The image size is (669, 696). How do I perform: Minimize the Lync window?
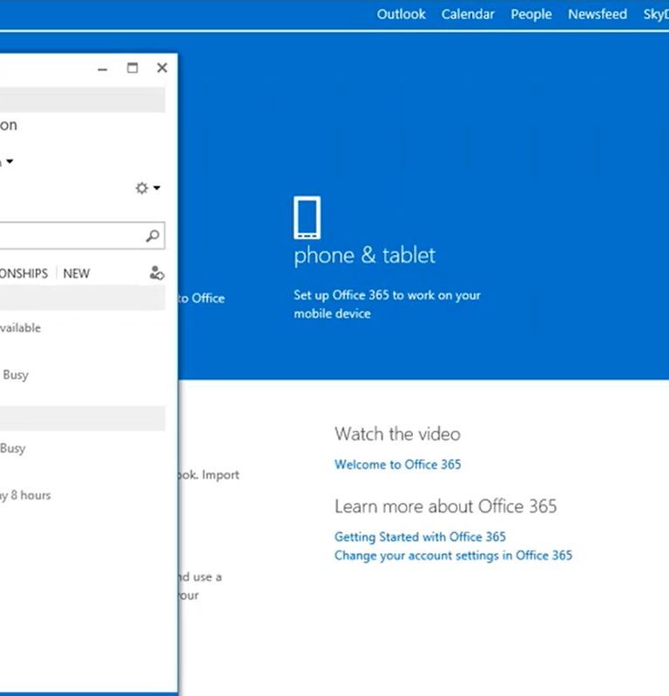click(x=103, y=69)
